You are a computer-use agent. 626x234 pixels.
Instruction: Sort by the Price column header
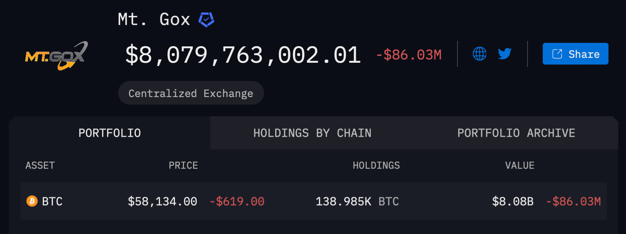click(x=183, y=165)
